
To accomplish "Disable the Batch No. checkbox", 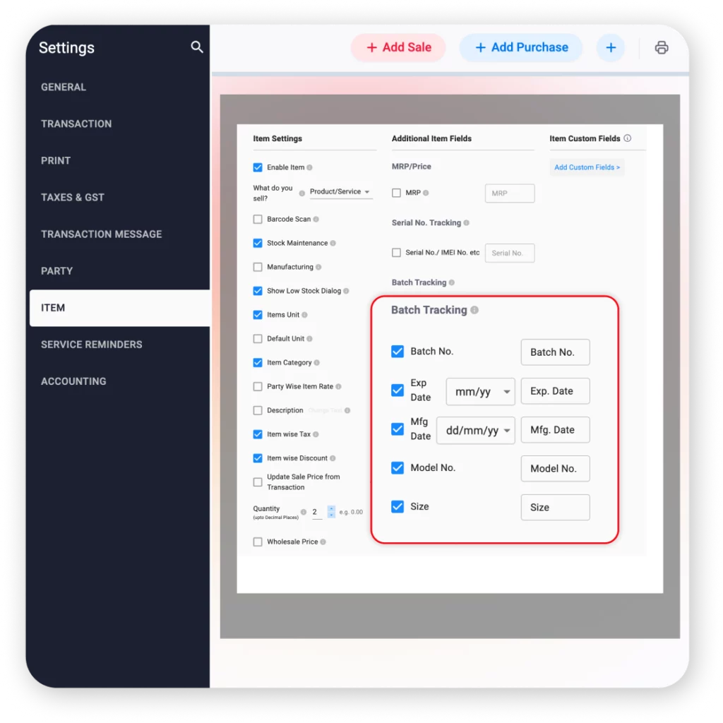I will click(398, 352).
